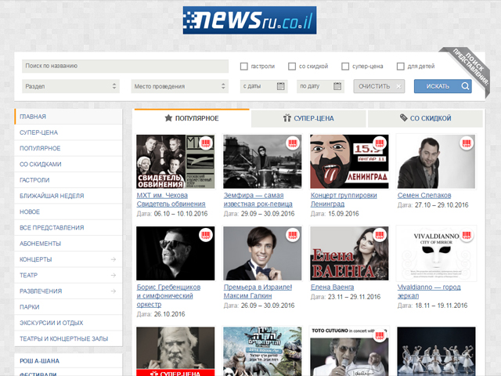The image size is (501, 376).
Task: Open Все представления in sidebar
Action: click(68, 228)
